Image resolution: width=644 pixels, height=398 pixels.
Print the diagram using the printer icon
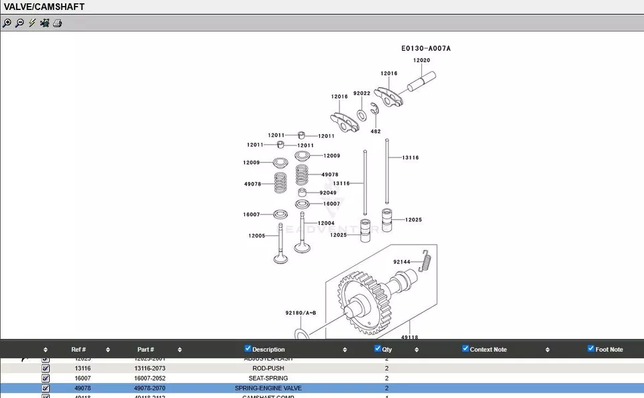pyautogui.click(x=58, y=23)
